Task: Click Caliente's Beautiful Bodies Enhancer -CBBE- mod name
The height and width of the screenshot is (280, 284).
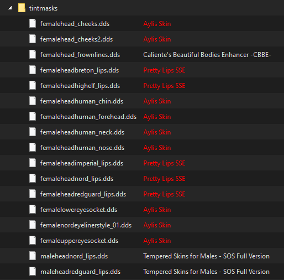Action: (x=207, y=55)
